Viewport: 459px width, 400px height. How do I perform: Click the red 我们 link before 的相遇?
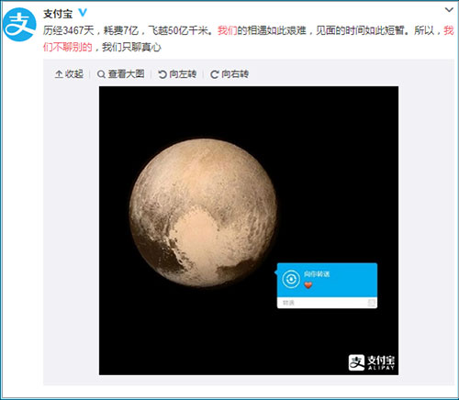pyautogui.click(x=228, y=30)
